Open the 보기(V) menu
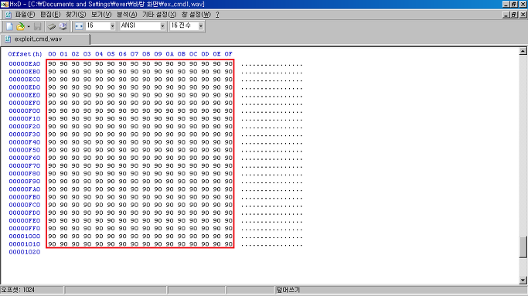Image resolution: width=528 pixels, height=296 pixels. click(101, 15)
